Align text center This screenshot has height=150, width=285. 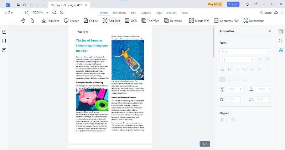click(x=230, y=79)
